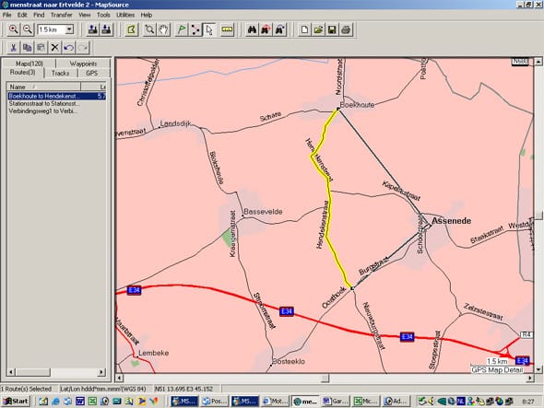The width and height of the screenshot is (544, 408).
Task: Switch to the GPS tab
Action: pos(92,73)
